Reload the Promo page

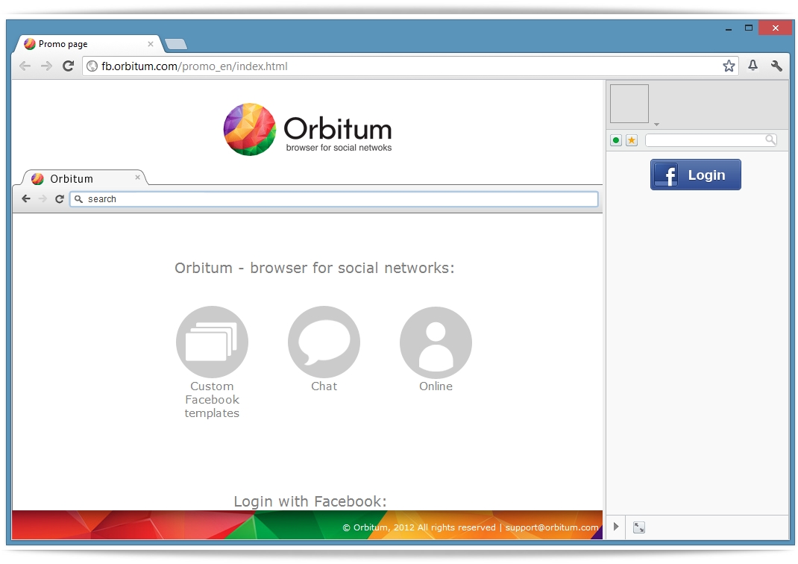point(68,66)
